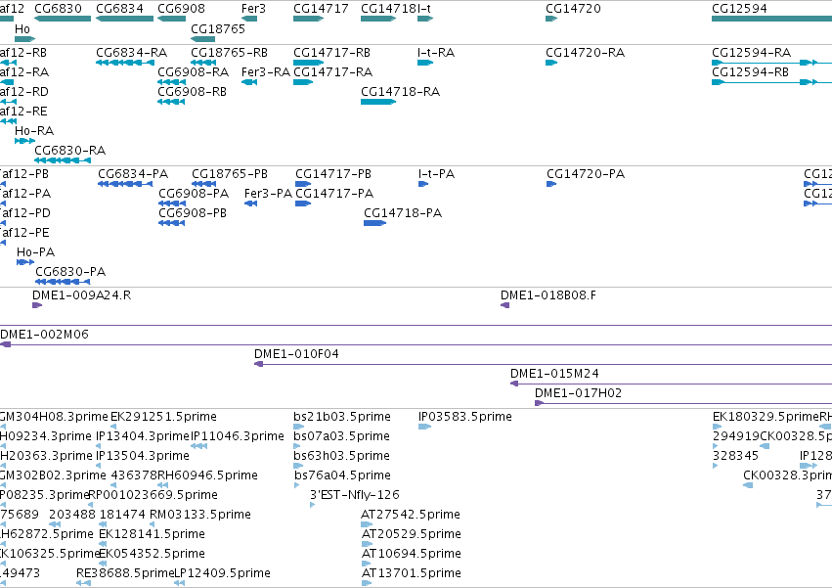This screenshot has height=588, width=832.
Task: Select the DME1-017H02 clone
Action: (x=683, y=403)
